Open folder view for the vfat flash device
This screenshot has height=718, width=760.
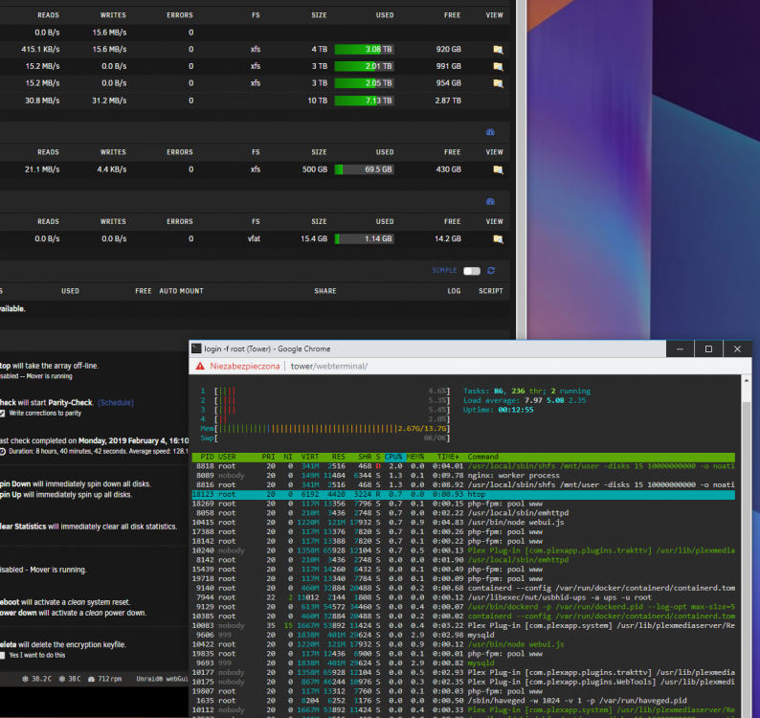(498, 239)
